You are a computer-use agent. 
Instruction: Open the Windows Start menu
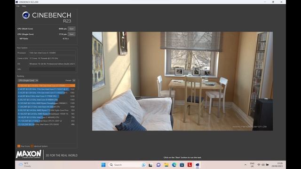[103, 165]
